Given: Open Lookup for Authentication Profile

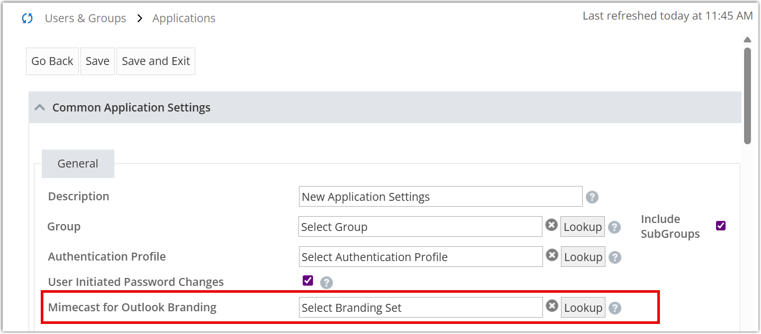Looking at the screenshot, I should [583, 257].
